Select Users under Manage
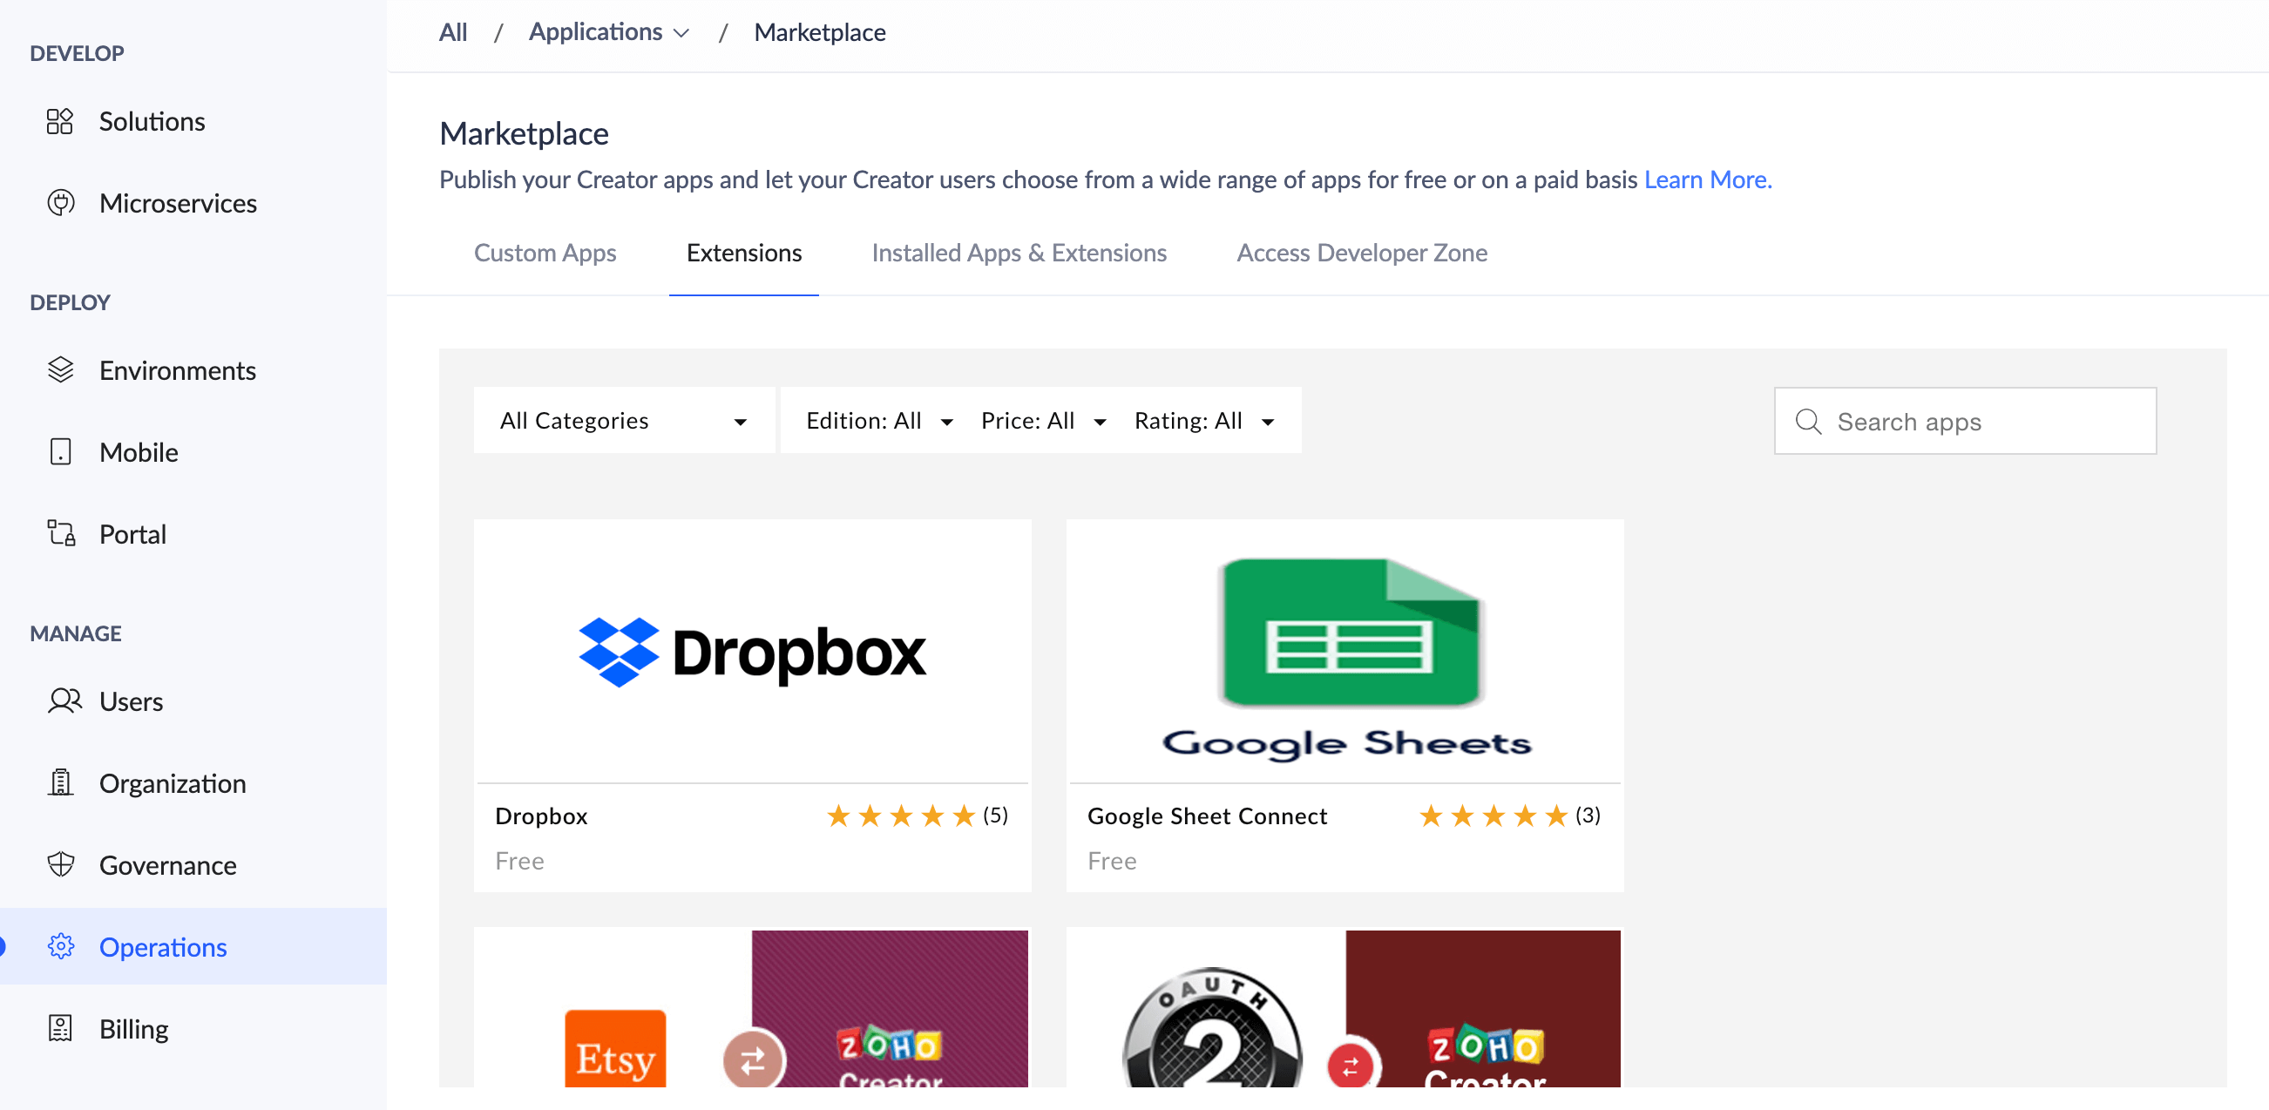 [132, 701]
